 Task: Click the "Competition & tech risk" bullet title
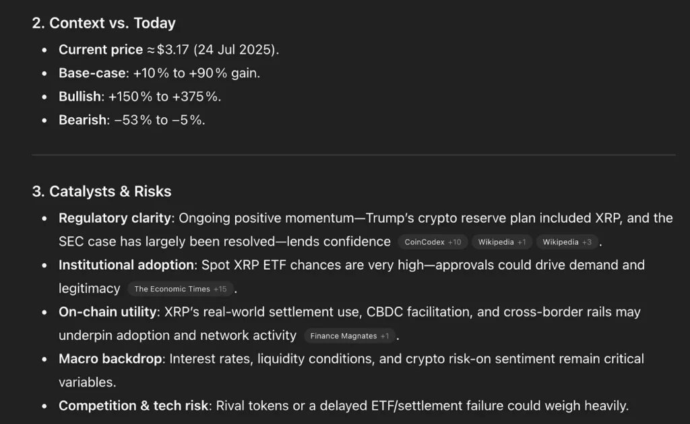pyautogui.click(x=133, y=406)
